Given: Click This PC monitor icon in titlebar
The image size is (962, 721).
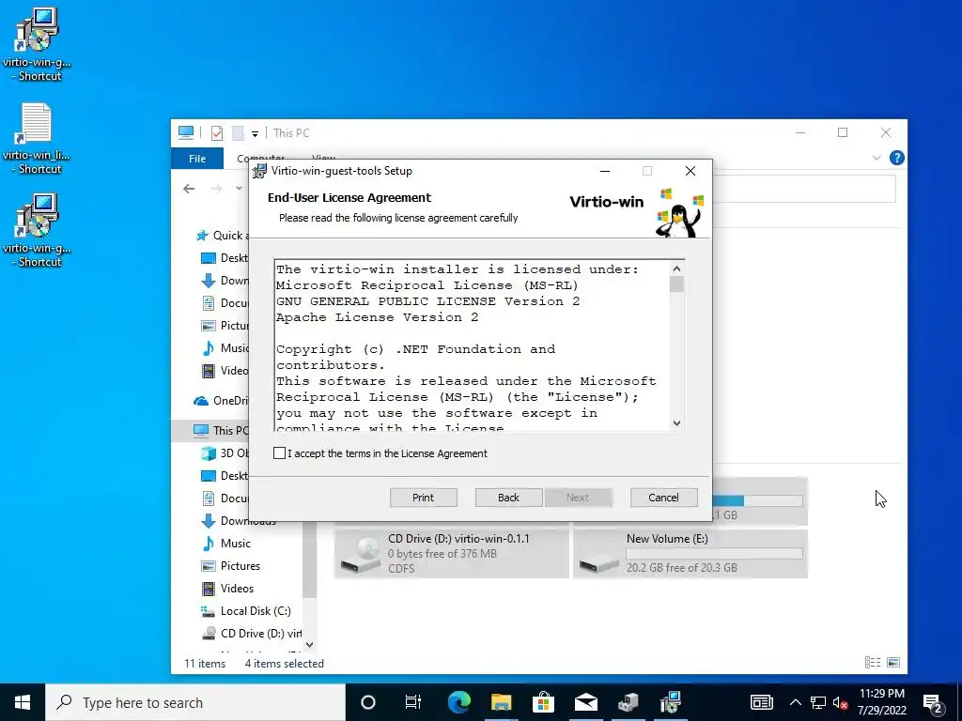Looking at the screenshot, I should pos(186,132).
